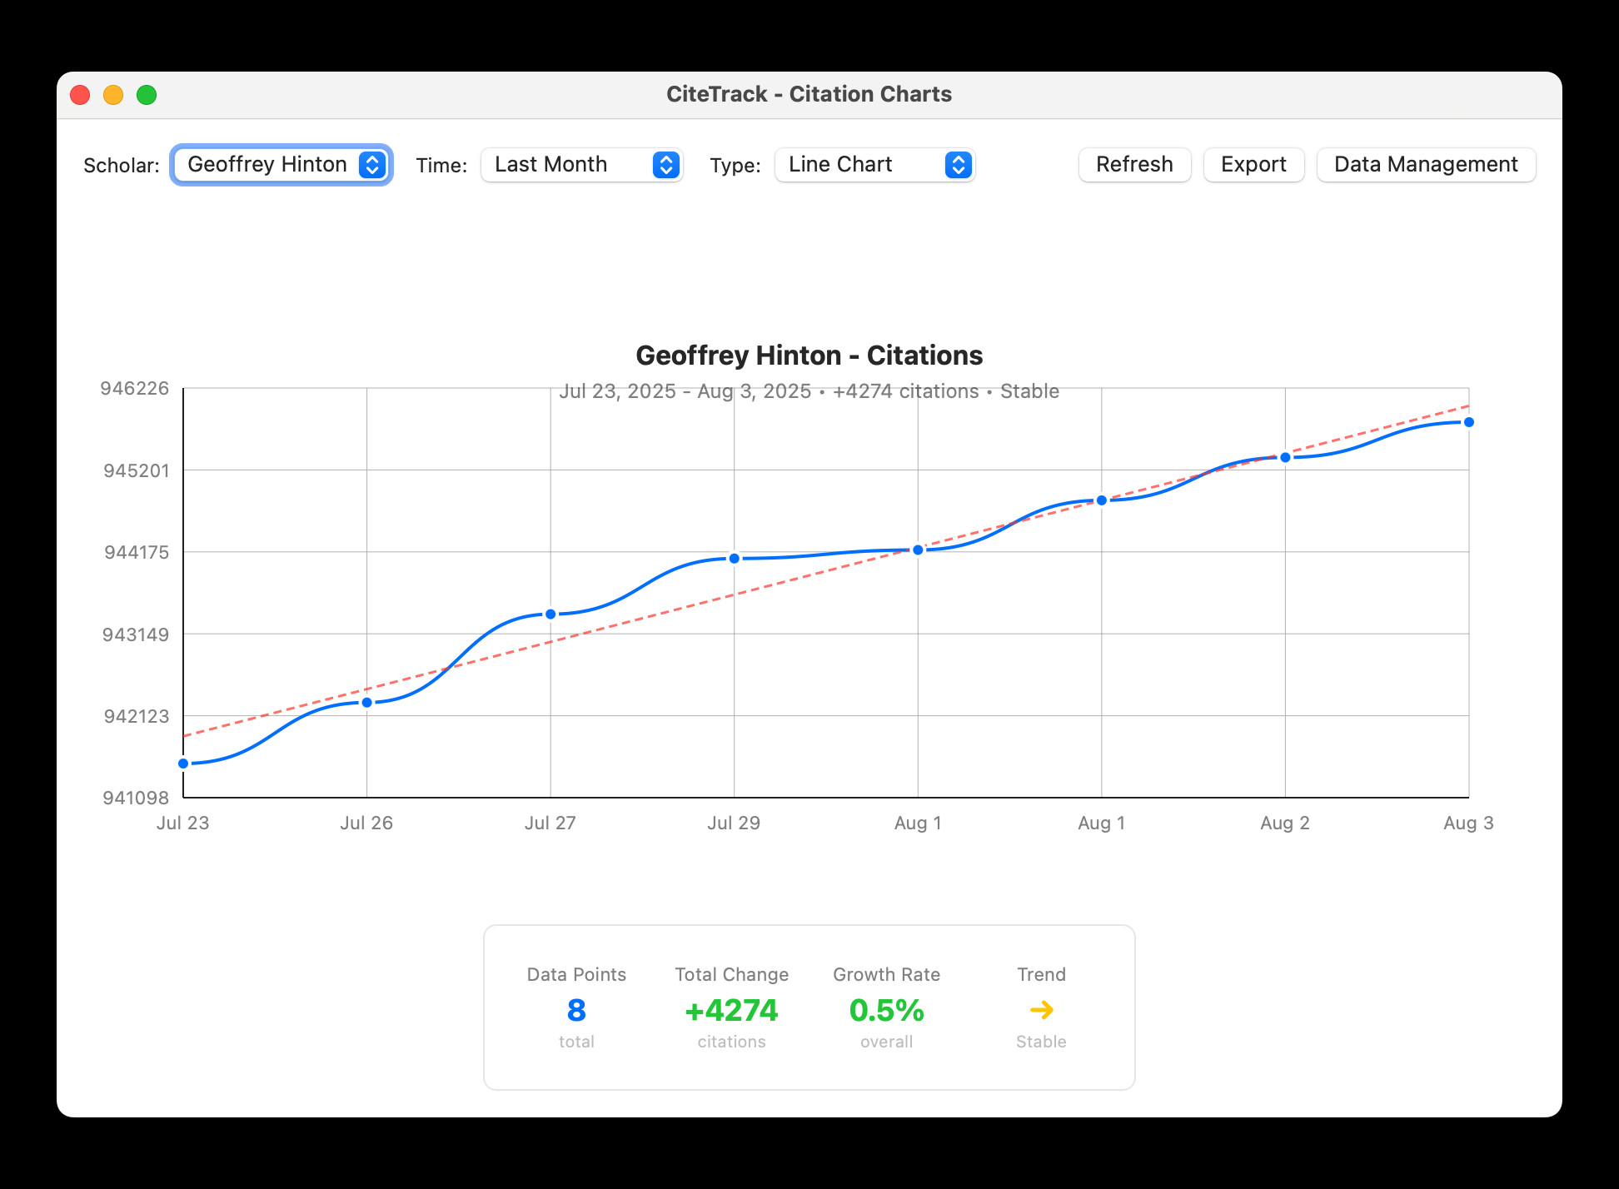Click the yellow Stable trend arrow icon

1041,1010
